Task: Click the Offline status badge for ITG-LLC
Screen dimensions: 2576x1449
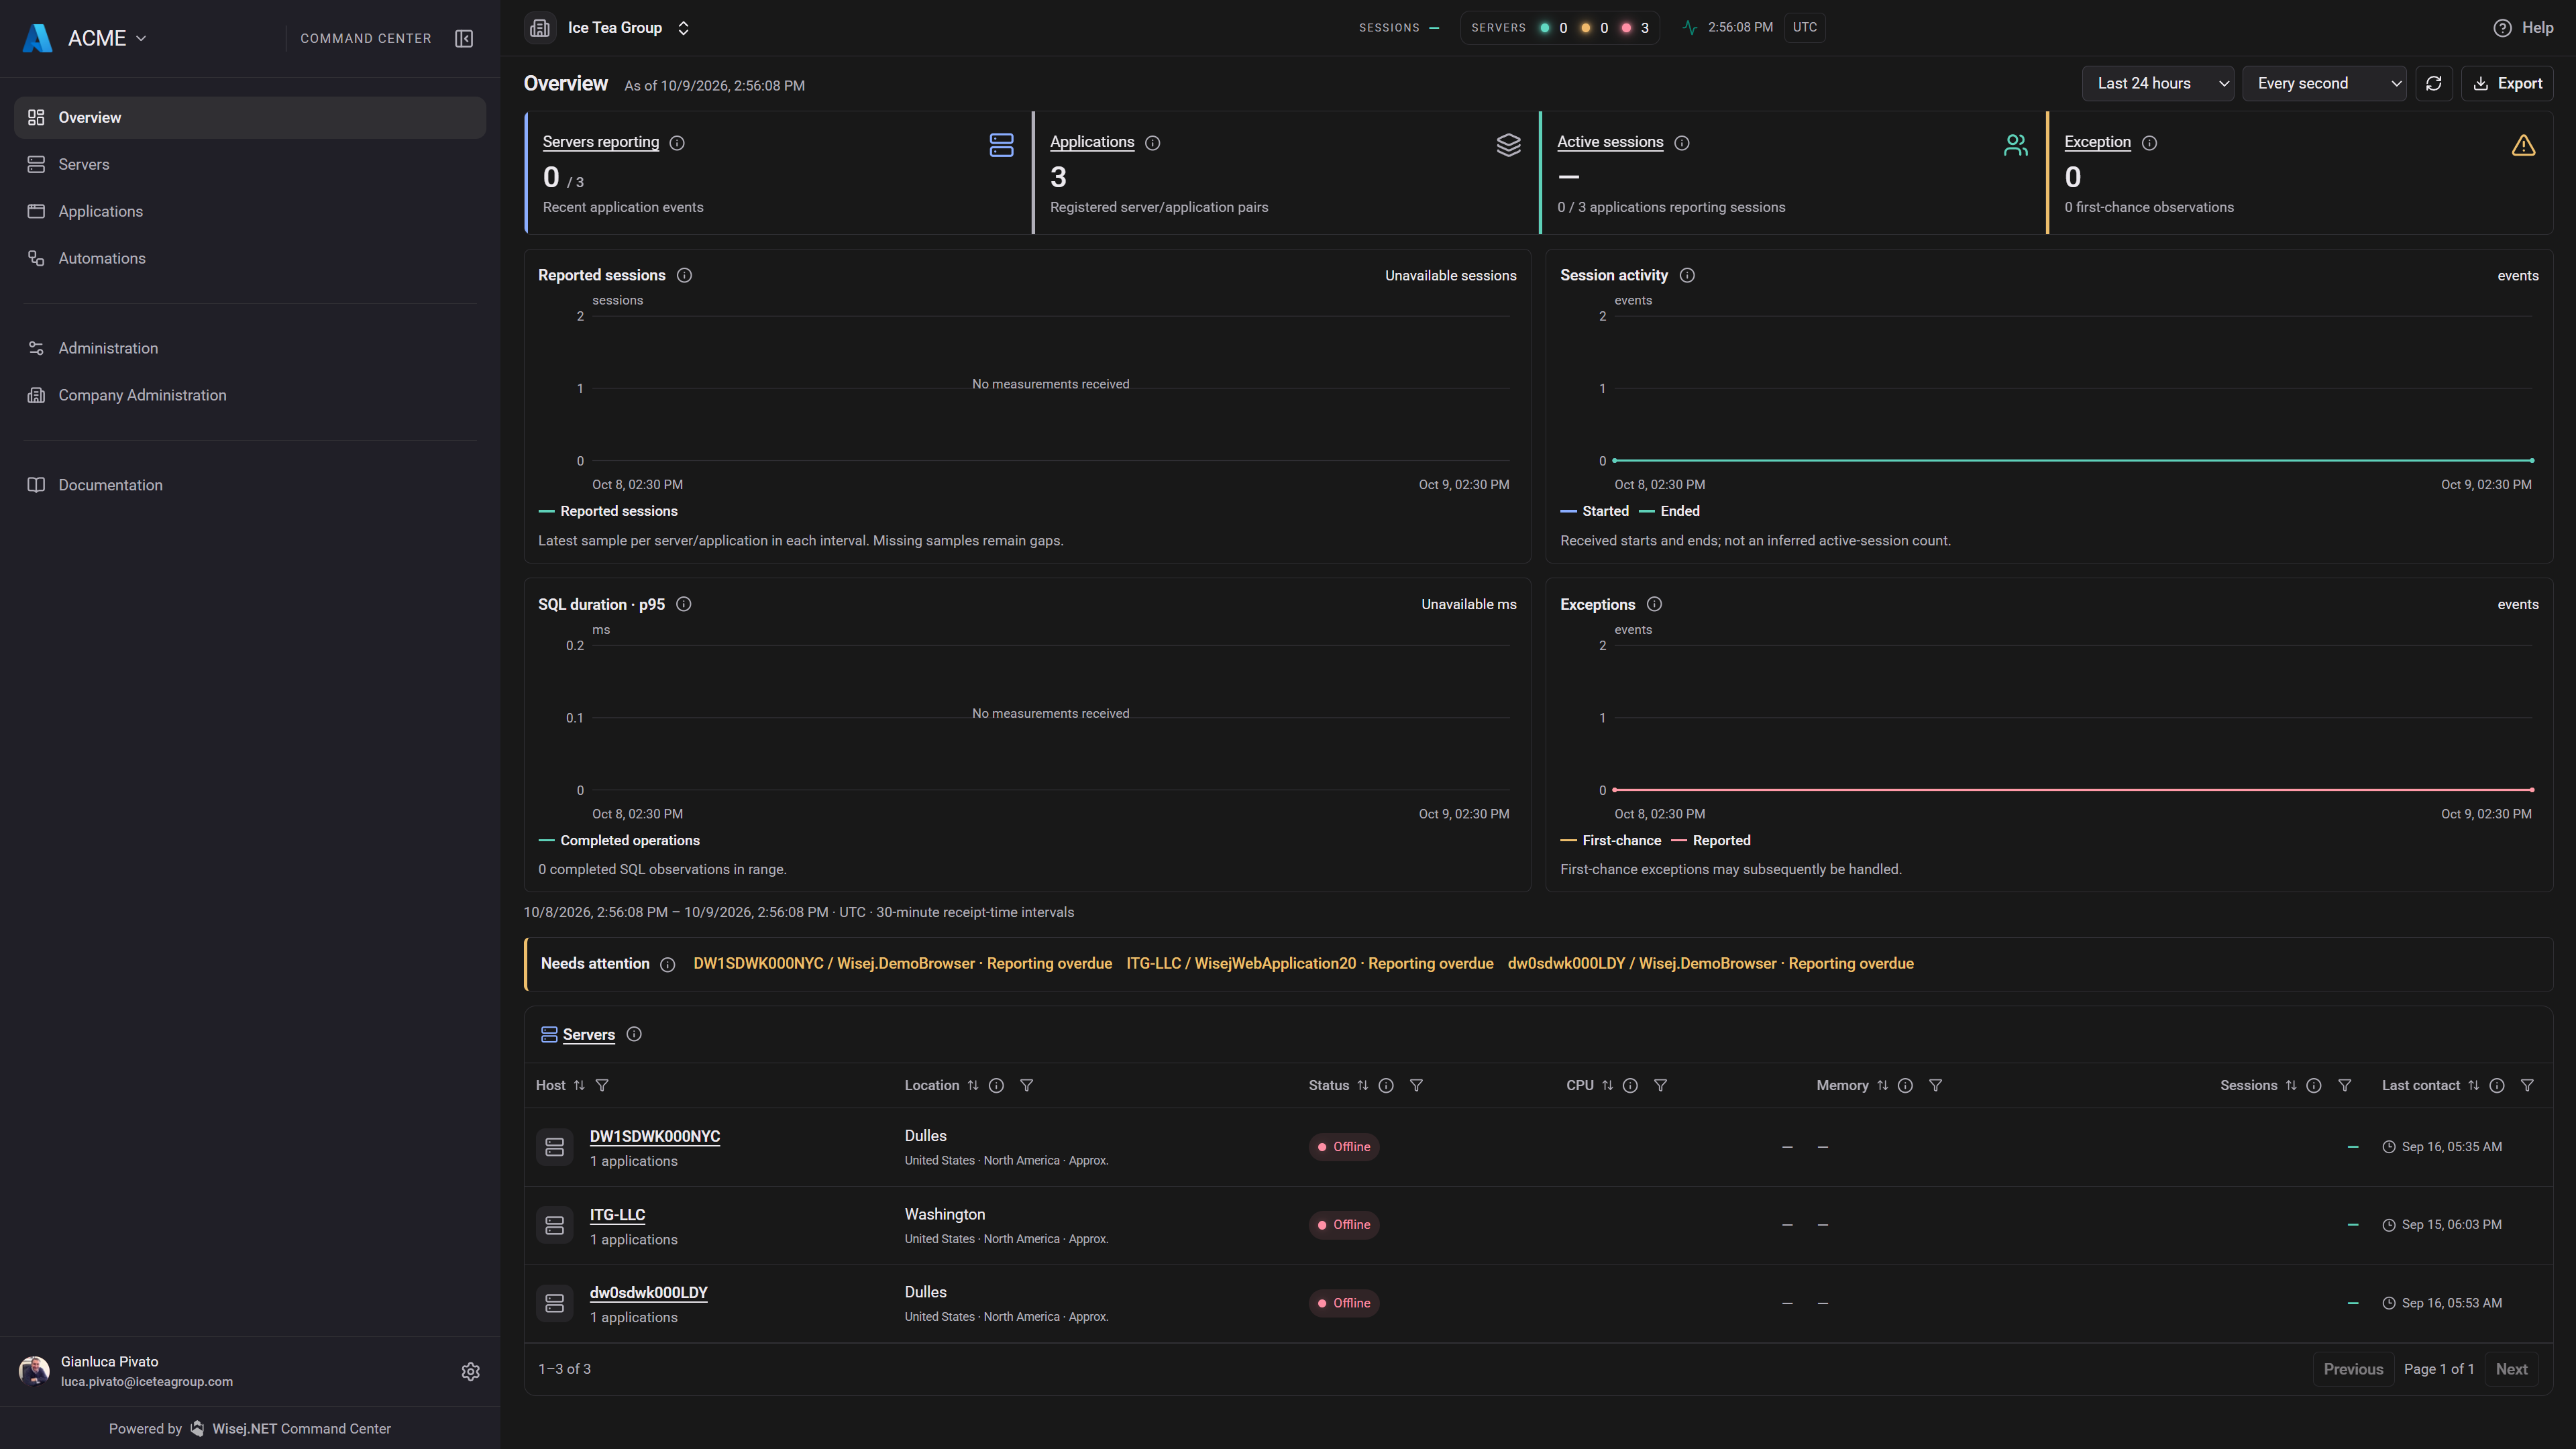Action: coord(1344,1225)
